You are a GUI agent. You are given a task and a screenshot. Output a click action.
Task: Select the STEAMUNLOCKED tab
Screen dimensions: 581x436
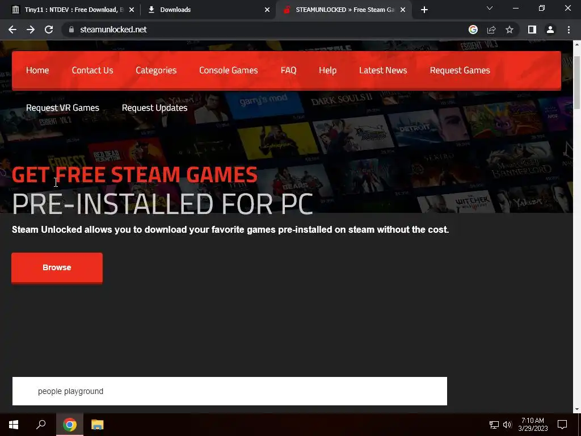(x=343, y=10)
